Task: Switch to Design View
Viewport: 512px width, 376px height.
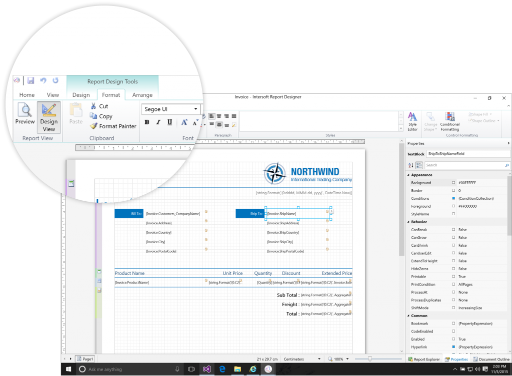Action: coord(48,117)
